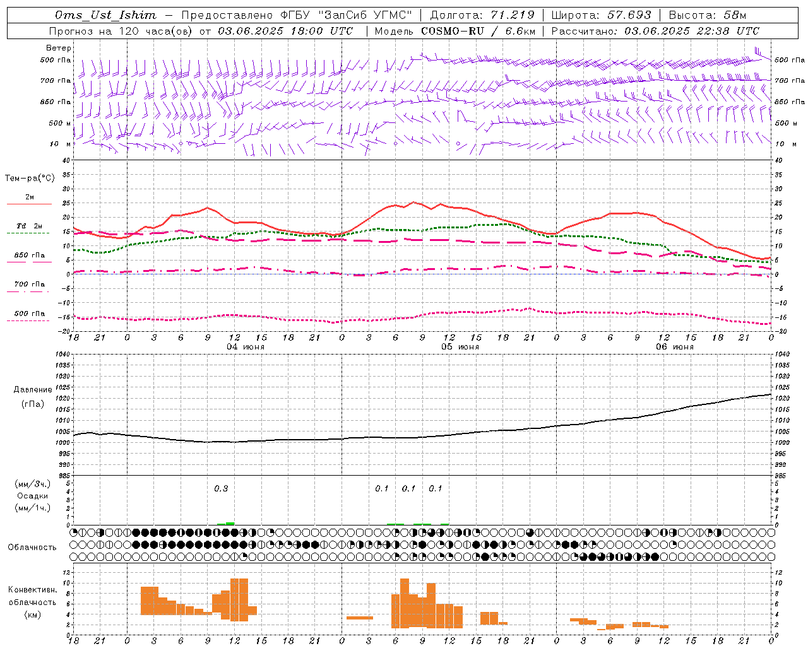Click the (мм/3ч.) precipitation unit label
Screen dimensions: 808x646
[33, 484]
